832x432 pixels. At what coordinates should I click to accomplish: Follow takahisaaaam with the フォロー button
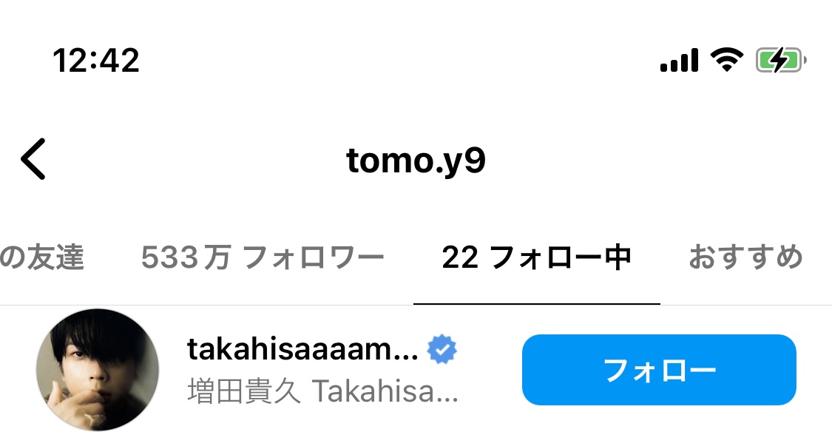coord(659,370)
